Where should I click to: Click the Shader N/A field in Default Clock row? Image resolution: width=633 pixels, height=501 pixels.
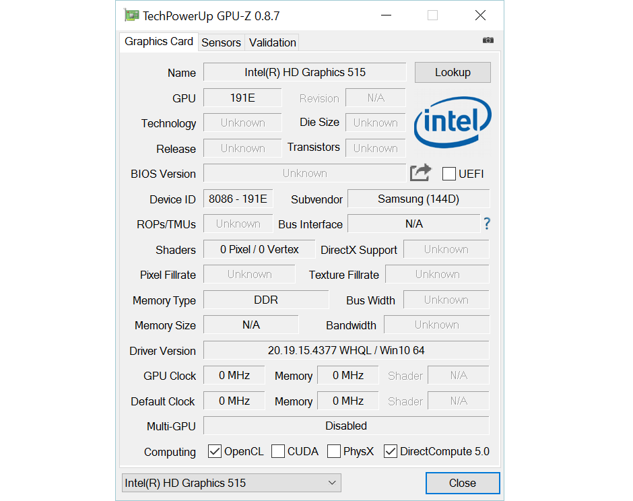459,401
